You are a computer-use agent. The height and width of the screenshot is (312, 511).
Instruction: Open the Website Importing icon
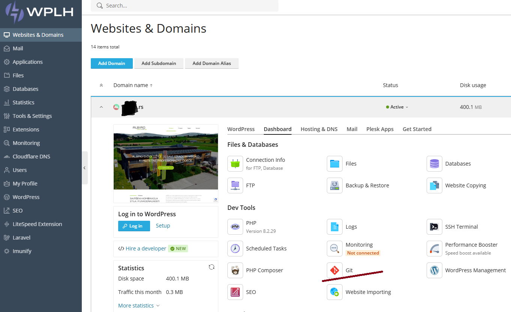(335, 292)
